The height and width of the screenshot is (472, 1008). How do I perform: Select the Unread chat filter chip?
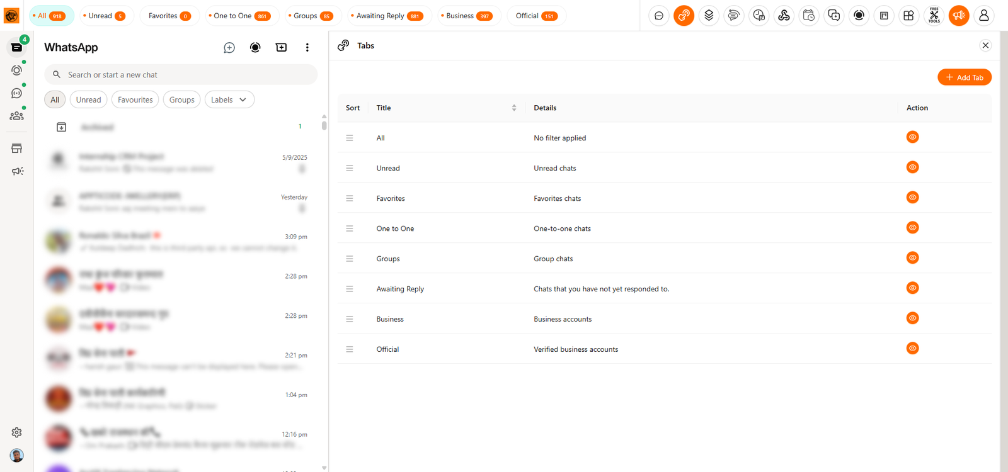pos(88,100)
